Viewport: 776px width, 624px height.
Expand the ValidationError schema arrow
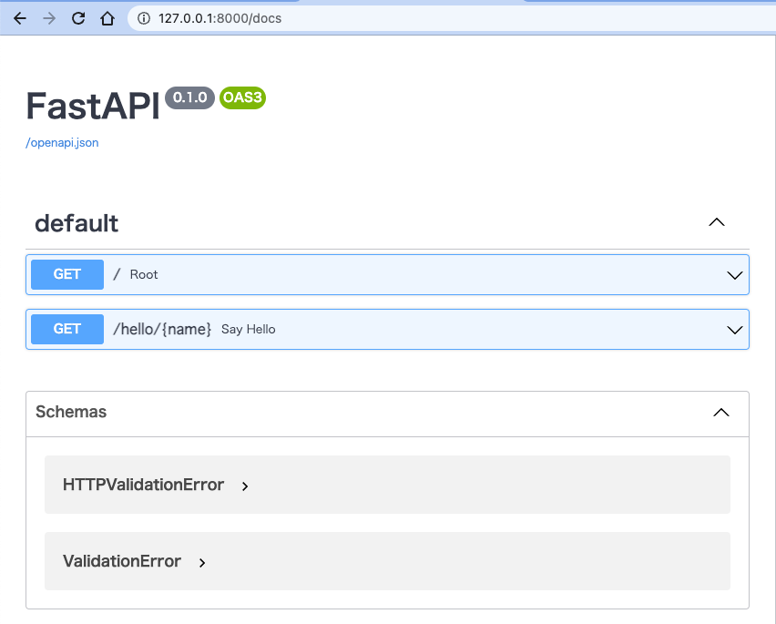click(x=202, y=563)
